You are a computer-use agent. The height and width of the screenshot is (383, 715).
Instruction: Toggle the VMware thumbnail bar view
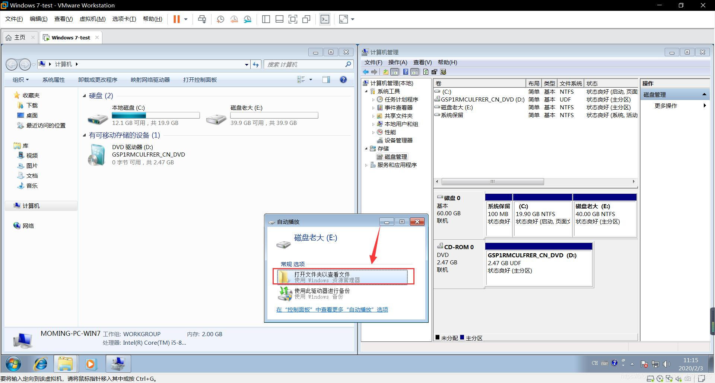[x=279, y=19]
